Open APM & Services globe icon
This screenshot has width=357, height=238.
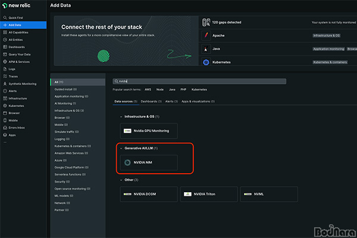[x=5, y=62]
